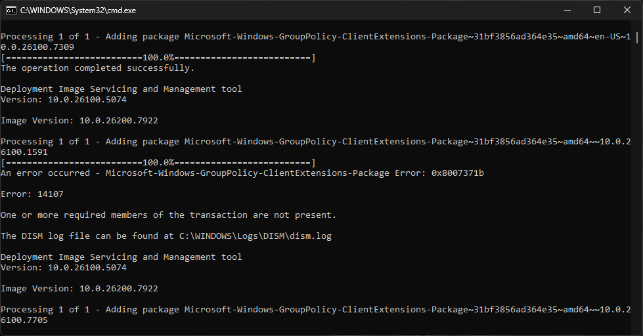Image resolution: width=643 pixels, height=336 pixels.
Task: Click the second 100.0% progress bar
Action: 158,163
